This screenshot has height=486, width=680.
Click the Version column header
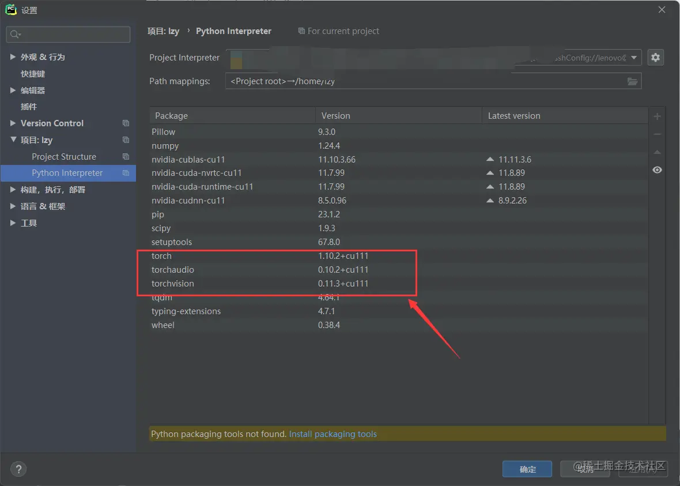point(399,116)
